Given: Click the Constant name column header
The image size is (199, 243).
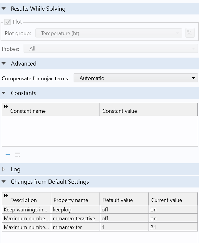Looking at the screenshot, I should 28,111.
